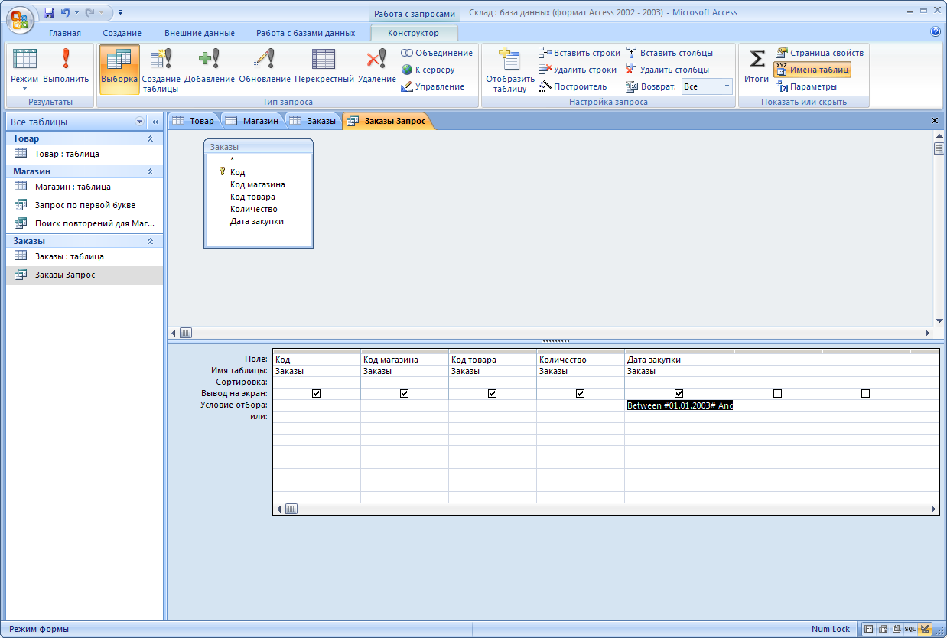The image size is (947, 638).
Task: Toggle Итоги totals row
Action: coord(756,68)
